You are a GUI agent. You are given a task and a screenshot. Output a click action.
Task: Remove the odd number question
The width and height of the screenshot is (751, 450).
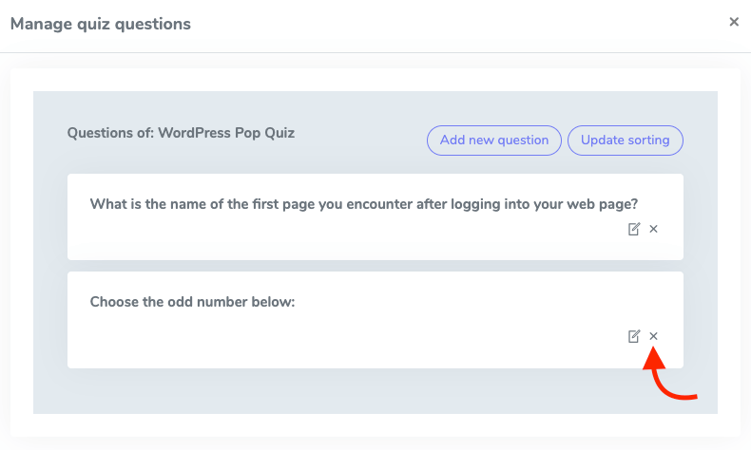pyautogui.click(x=653, y=336)
